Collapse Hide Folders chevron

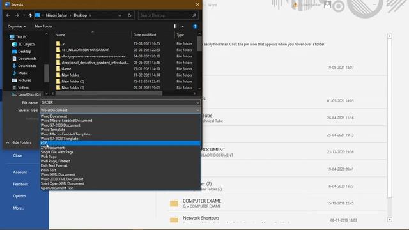(8, 142)
